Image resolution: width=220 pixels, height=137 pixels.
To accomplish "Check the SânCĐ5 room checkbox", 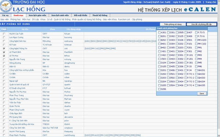I will click(196, 85).
